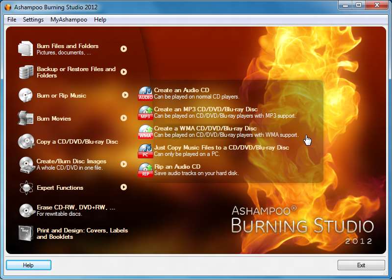Select Backup or Restore Files and Folders

(x=76, y=72)
